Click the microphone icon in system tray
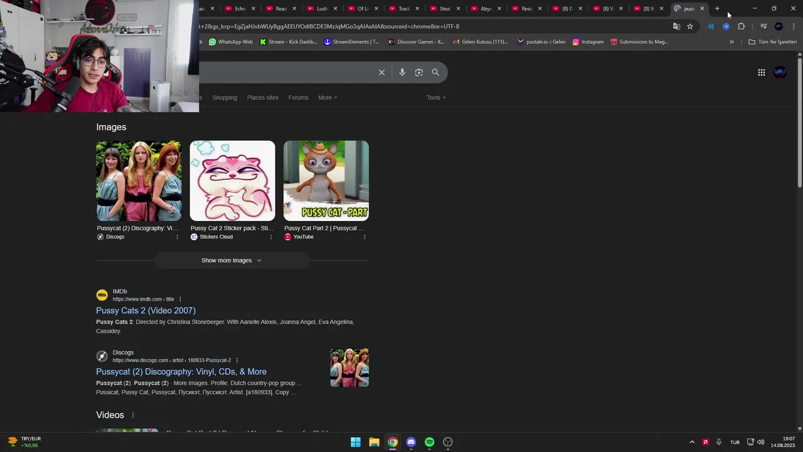The height and width of the screenshot is (452, 803). point(719,442)
